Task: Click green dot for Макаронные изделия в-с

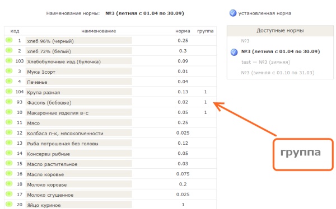Action: (x=9, y=112)
